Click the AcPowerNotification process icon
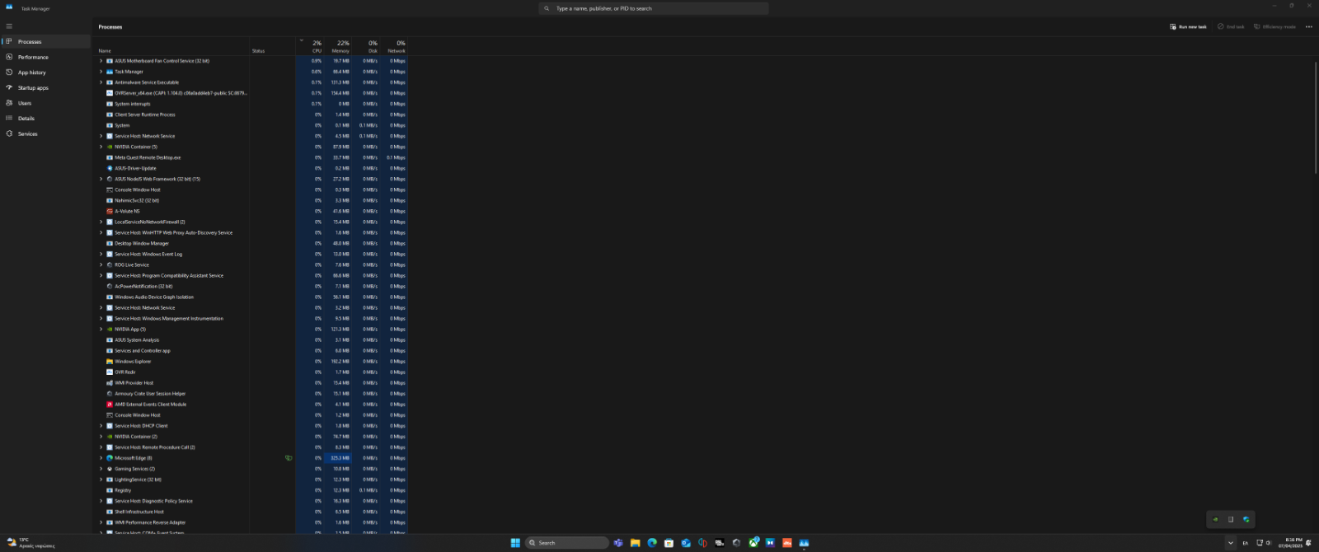 (x=110, y=286)
